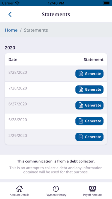Select the 7/28/2020 date row
Viewport: 112px width, 199px height.
pyautogui.click(x=56, y=89)
